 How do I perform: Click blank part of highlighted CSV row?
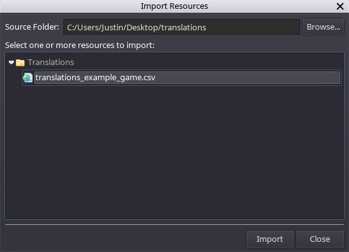click(x=247, y=78)
